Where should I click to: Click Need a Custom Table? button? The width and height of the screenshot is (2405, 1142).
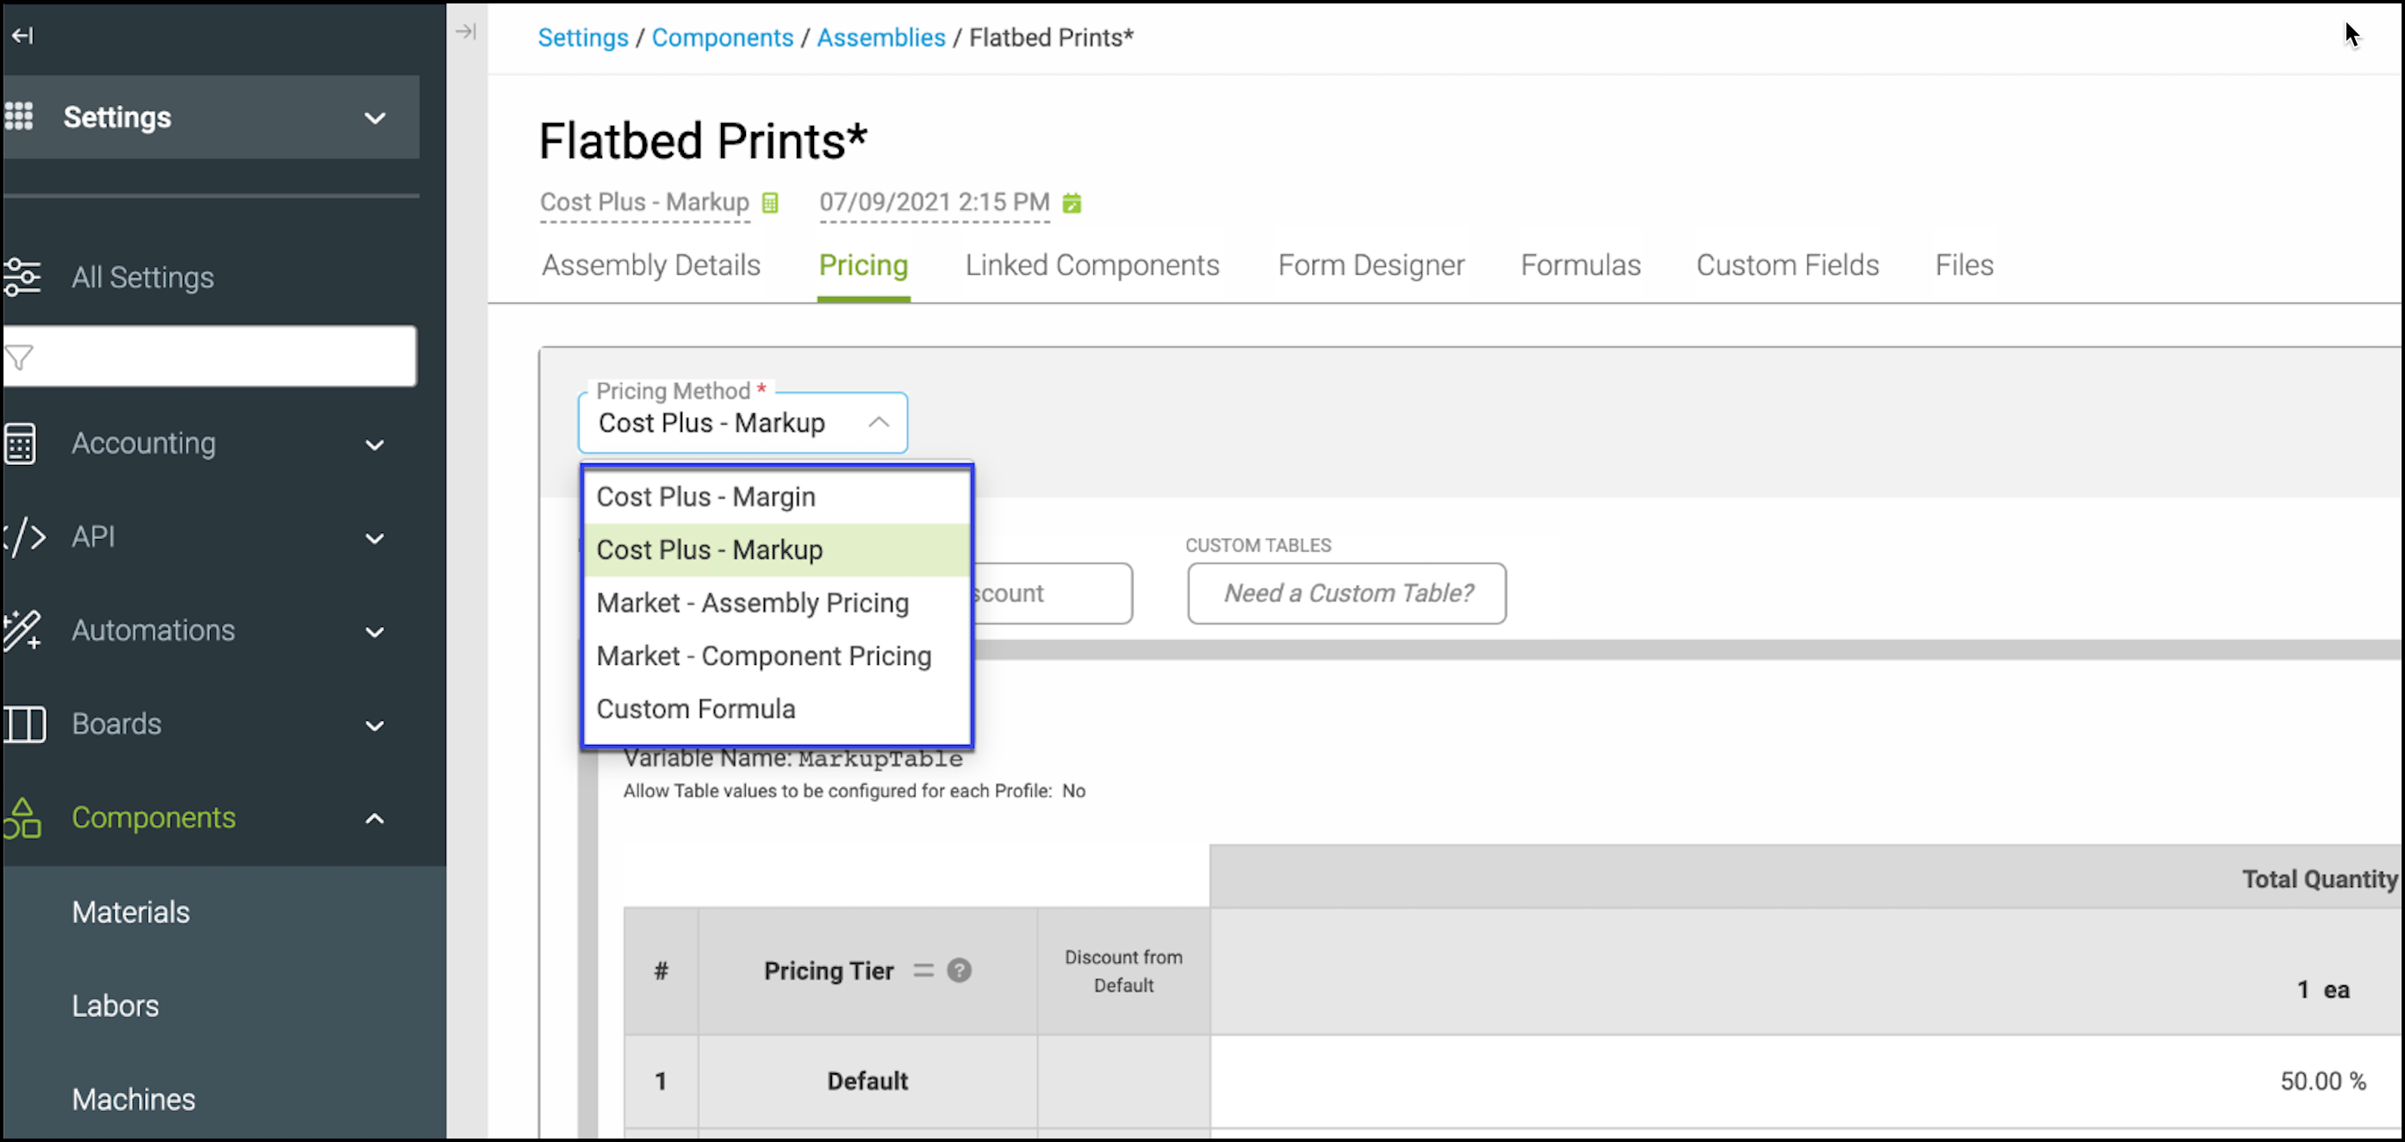tap(1345, 593)
